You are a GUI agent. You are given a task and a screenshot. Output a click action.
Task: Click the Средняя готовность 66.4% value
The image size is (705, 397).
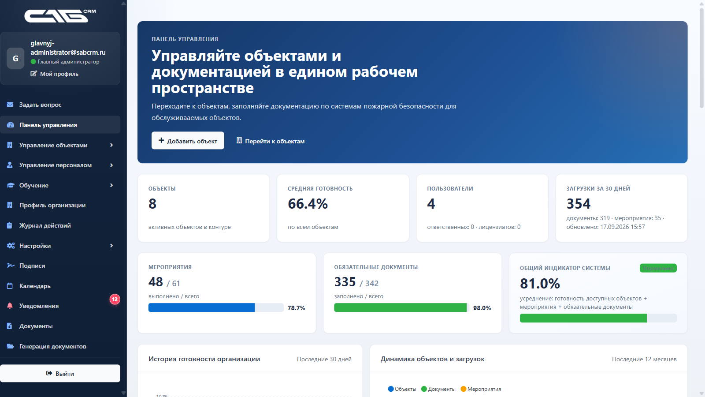[x=308, y=204]
